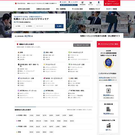The width and height of the screenshot is (135, 135).
Task: Click the blue 検索 search button
Action: click(59, 26)
